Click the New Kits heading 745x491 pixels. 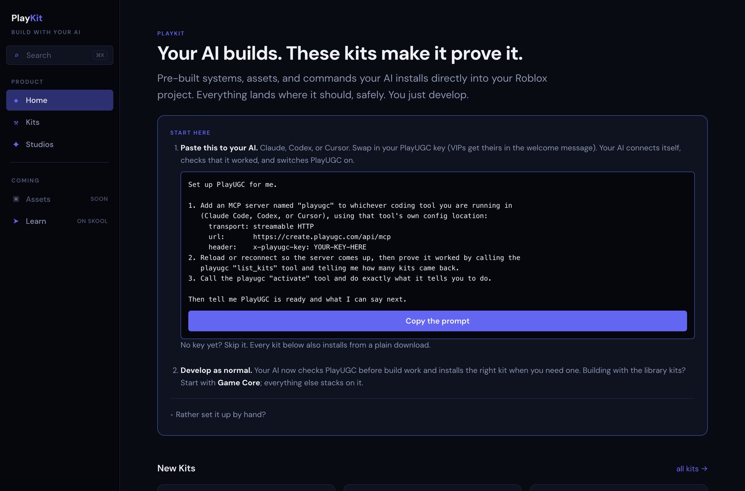[176, 468]
